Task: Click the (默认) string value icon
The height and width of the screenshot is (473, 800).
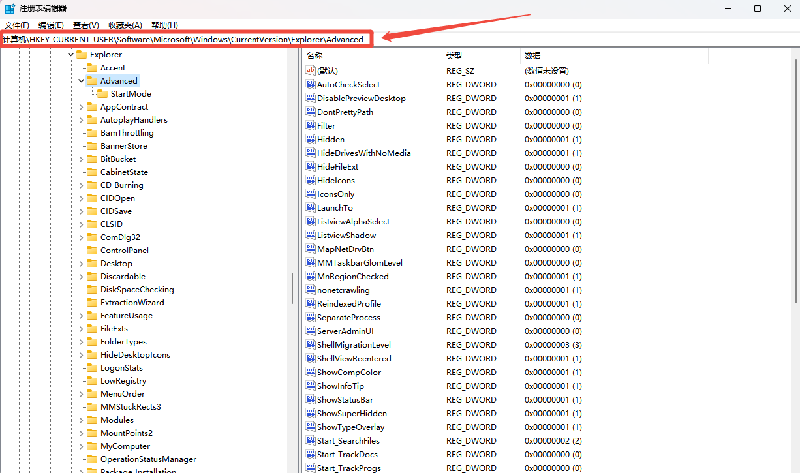Action: tap(311, 70)
